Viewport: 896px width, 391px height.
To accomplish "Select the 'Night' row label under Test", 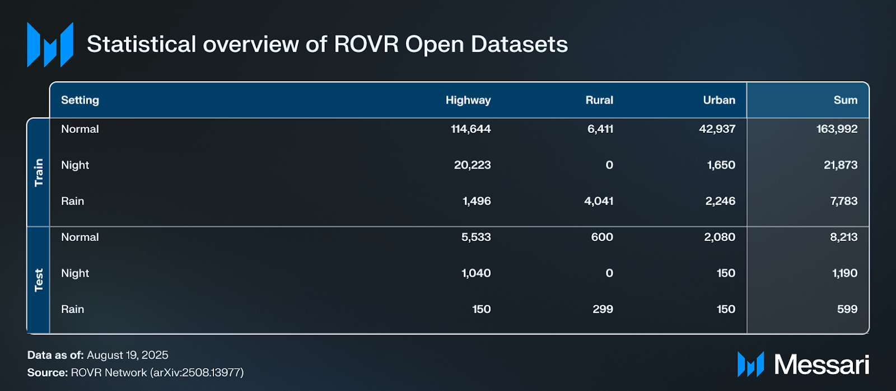I will [x=75, y=273].
